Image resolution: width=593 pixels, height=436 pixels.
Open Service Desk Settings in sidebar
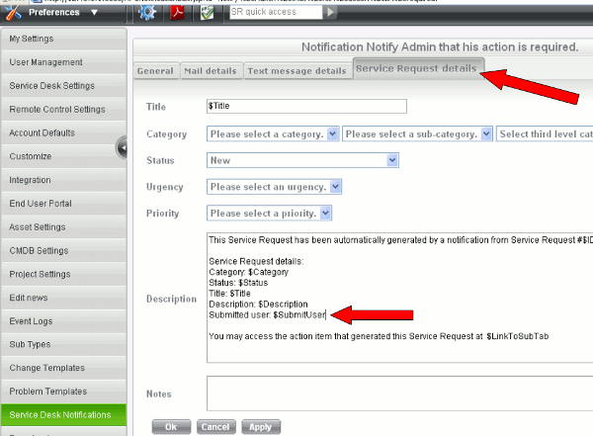(x=52, y=85)
